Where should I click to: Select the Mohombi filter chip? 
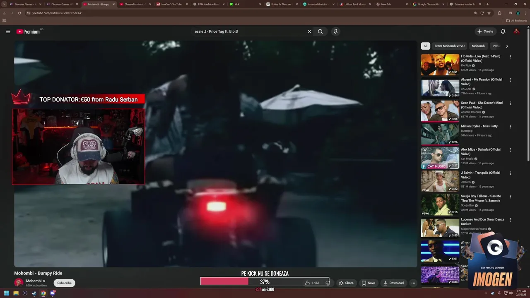point(478,46)
